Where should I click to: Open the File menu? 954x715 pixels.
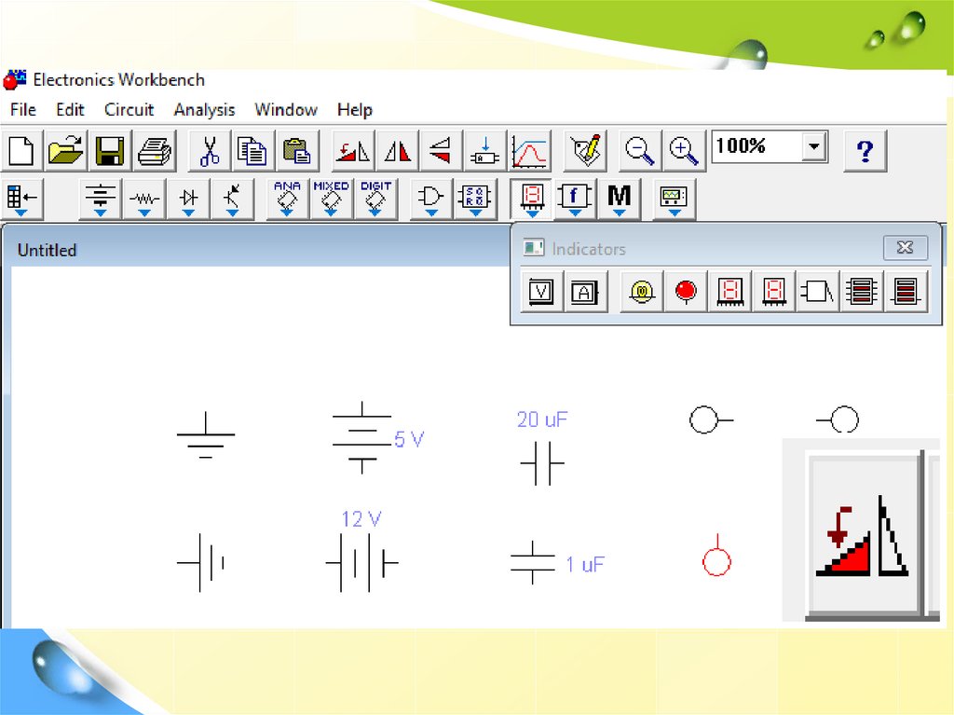point(23,110)
